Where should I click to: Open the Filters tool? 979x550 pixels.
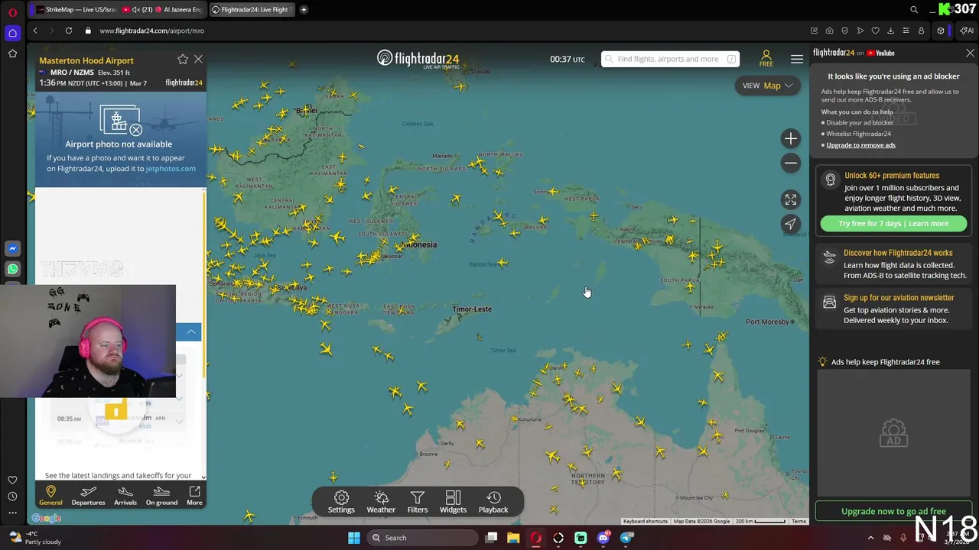(x=418, y=502)
